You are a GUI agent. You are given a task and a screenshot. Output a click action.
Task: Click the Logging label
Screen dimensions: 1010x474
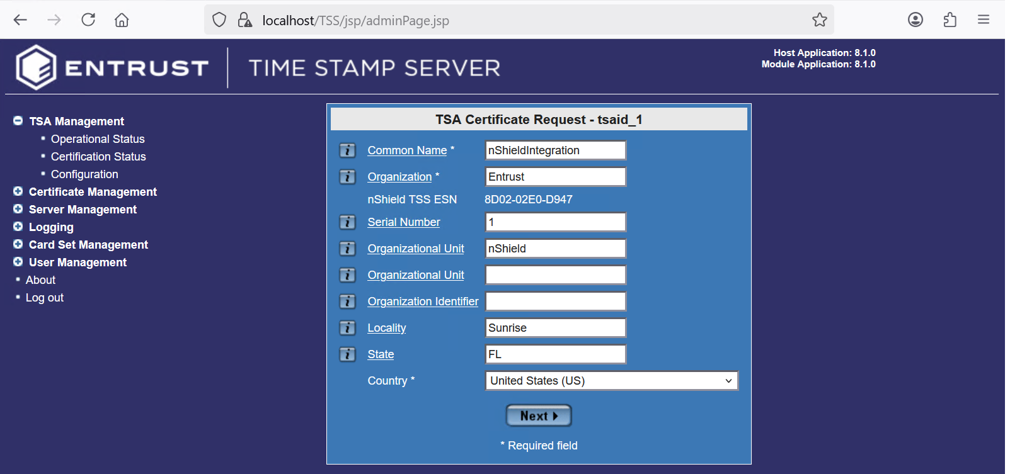pyautogui.click(x=51, y=227)
